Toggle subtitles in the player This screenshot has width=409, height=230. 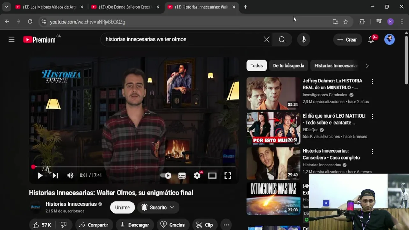click(x=182, y=175)
